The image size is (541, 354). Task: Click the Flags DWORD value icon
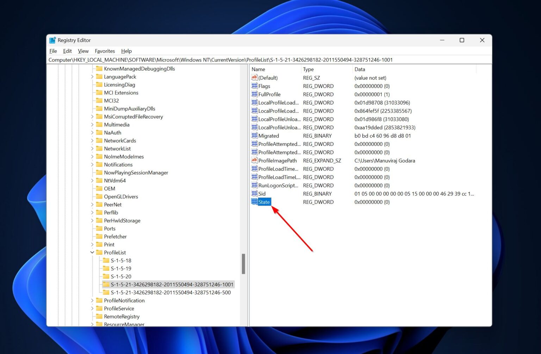pyautogui.click(x=254, y=86)
